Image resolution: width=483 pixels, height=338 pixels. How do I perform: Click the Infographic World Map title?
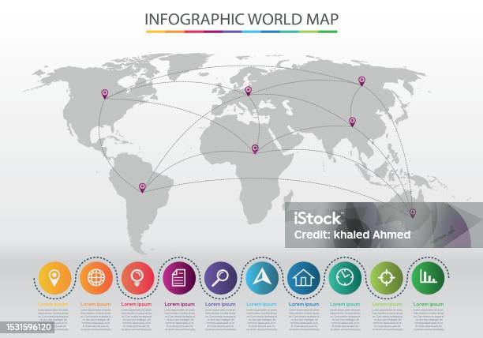click(241, 20)
